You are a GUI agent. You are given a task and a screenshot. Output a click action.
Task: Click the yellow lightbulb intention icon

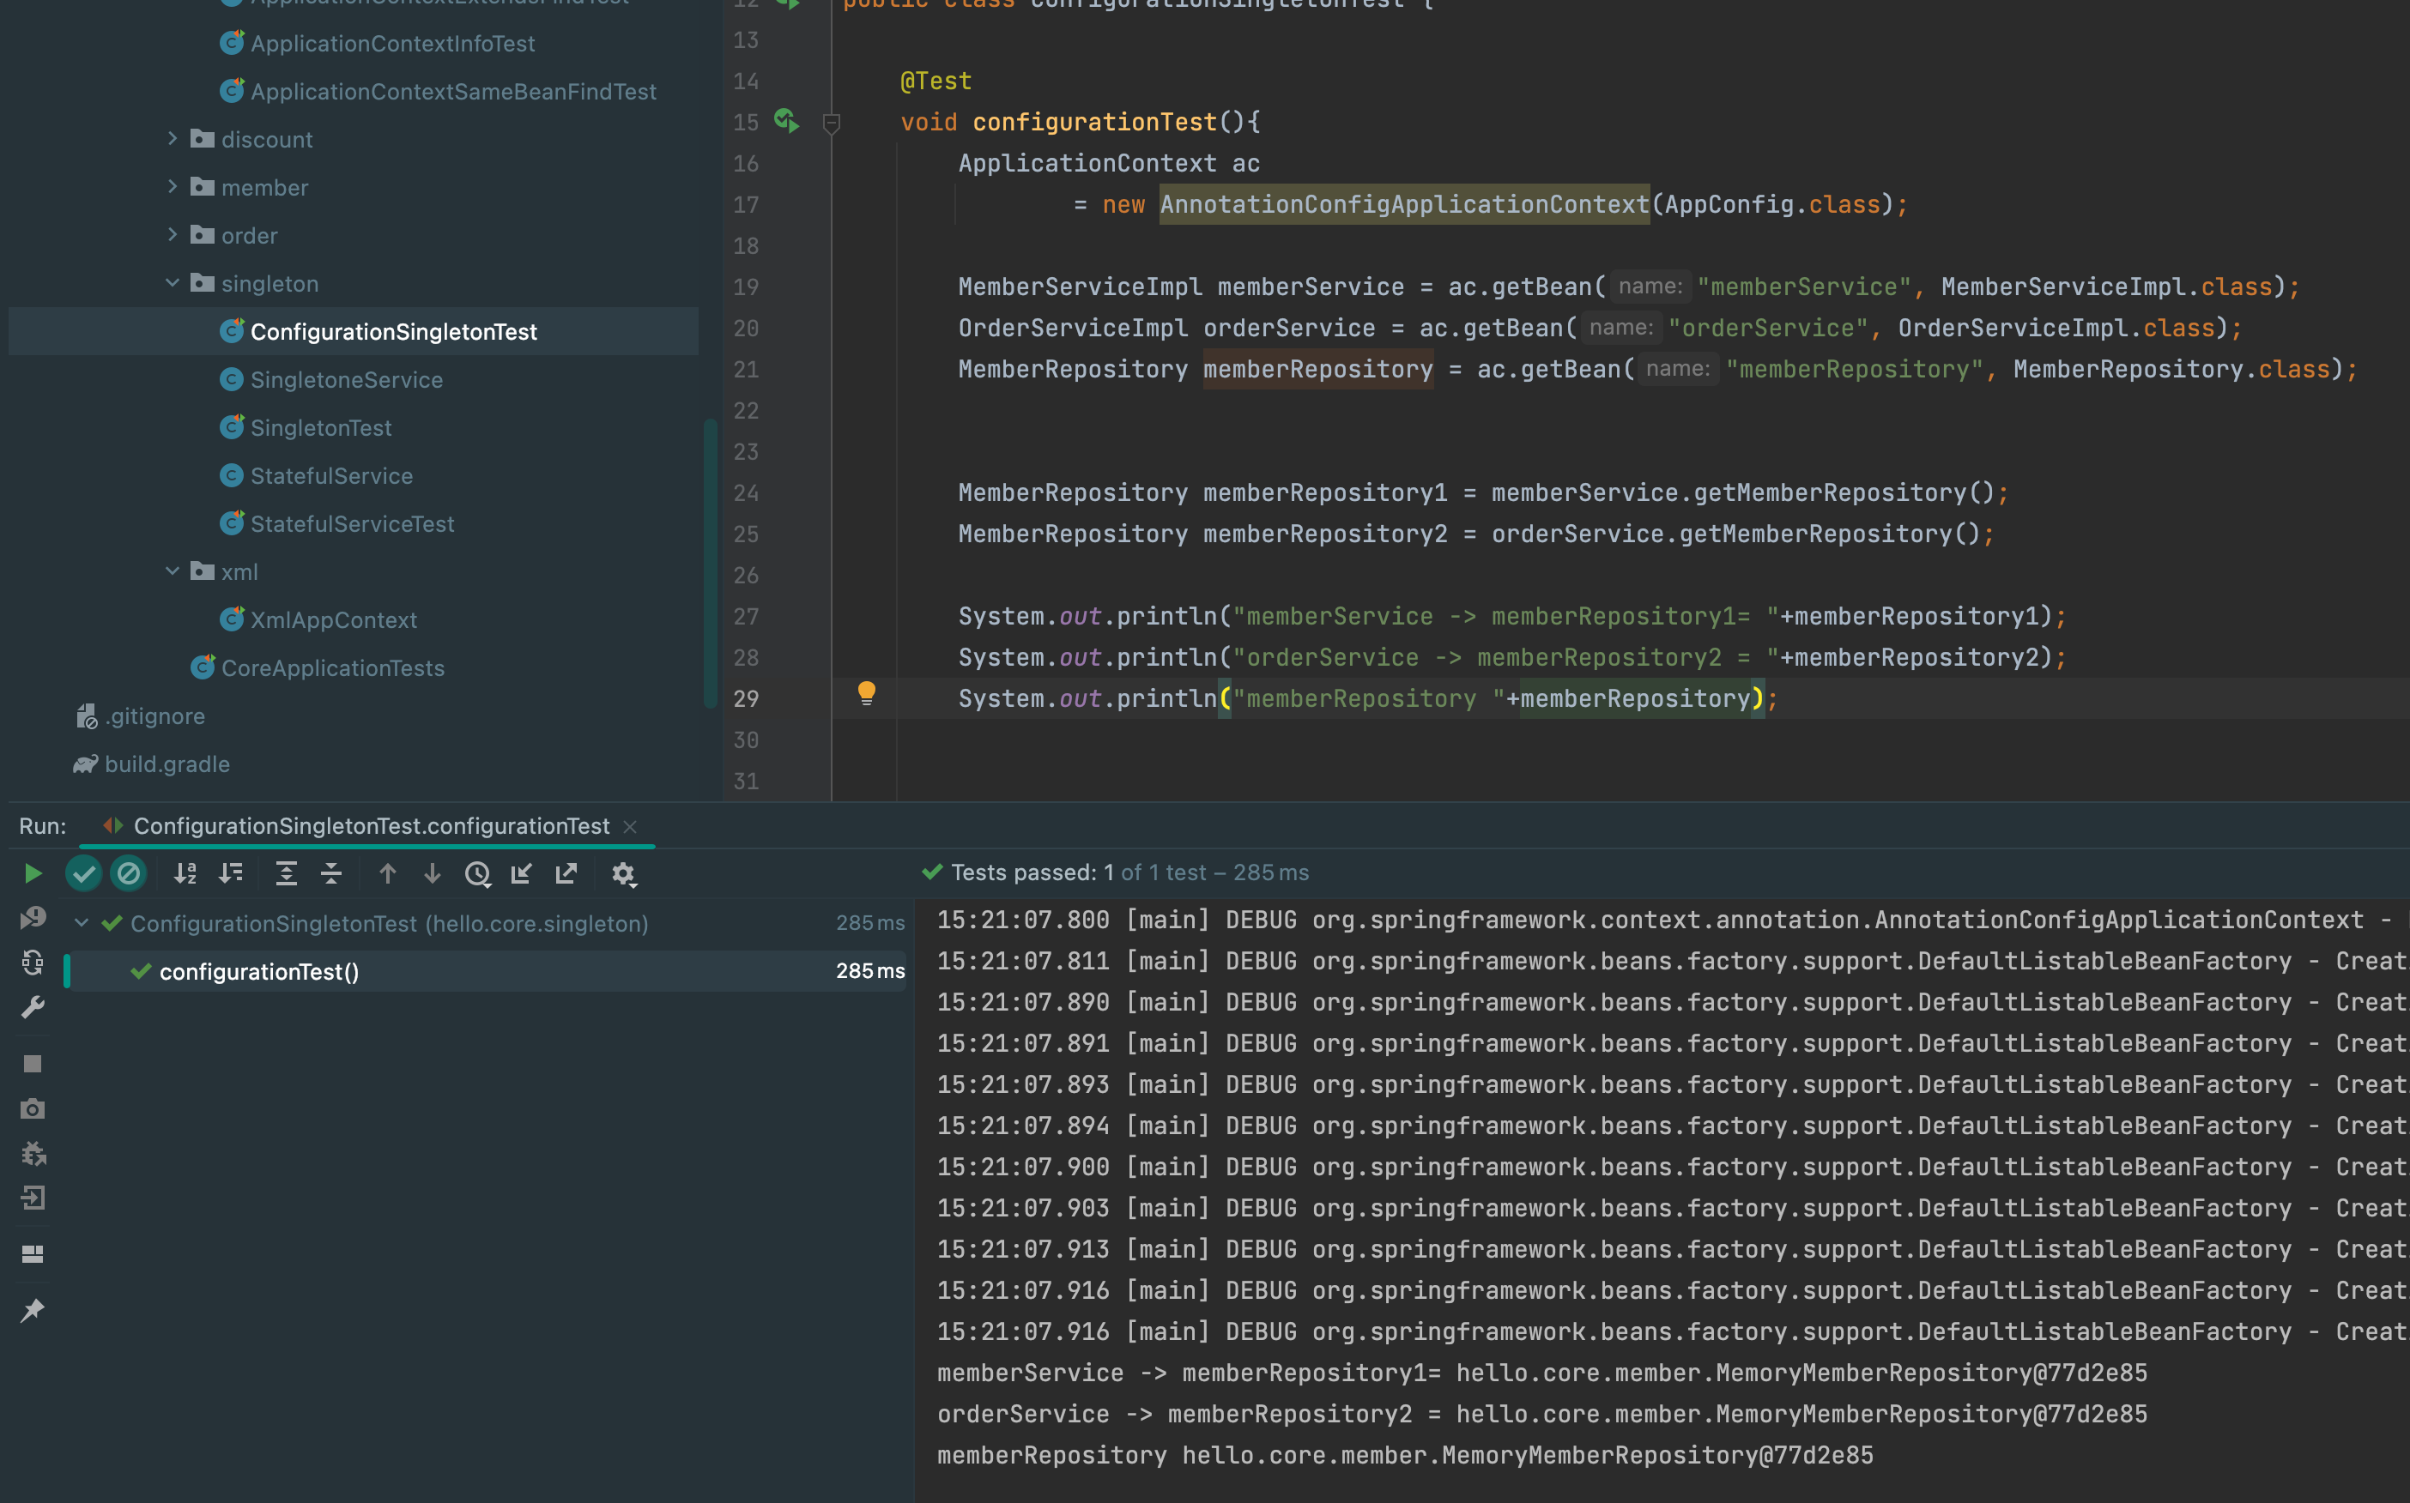coord(866,693)
